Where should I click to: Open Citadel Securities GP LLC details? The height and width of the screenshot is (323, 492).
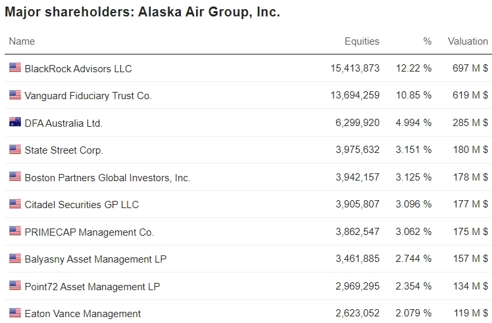82,205
